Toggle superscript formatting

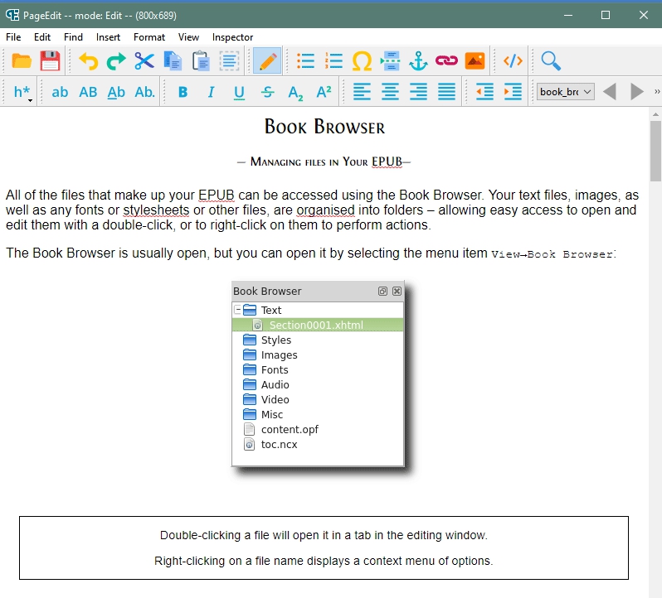(x=324, y=91)
